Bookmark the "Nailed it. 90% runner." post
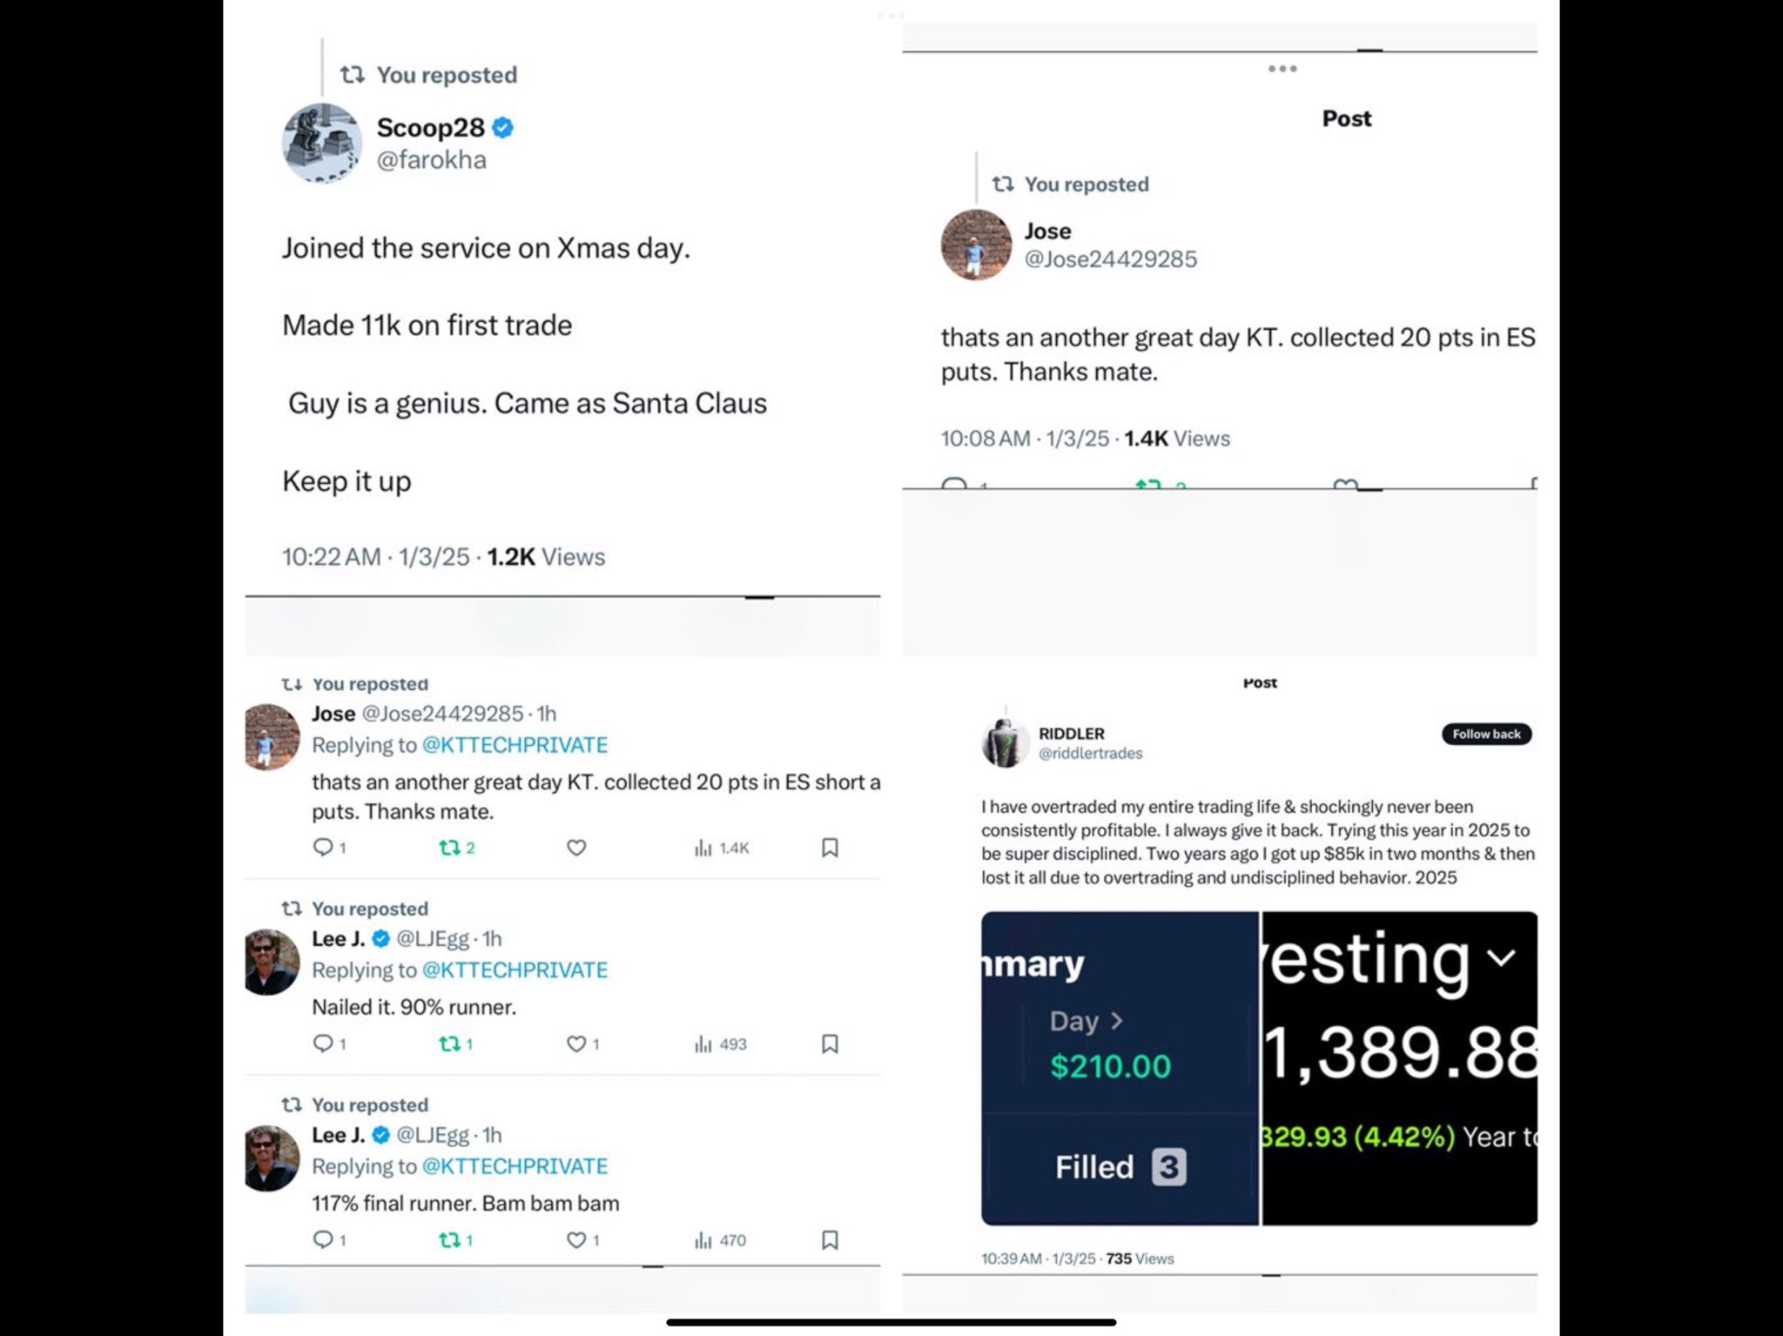The height and width of the screenshot is (1336, 1783). click(x=830, y=1043)
